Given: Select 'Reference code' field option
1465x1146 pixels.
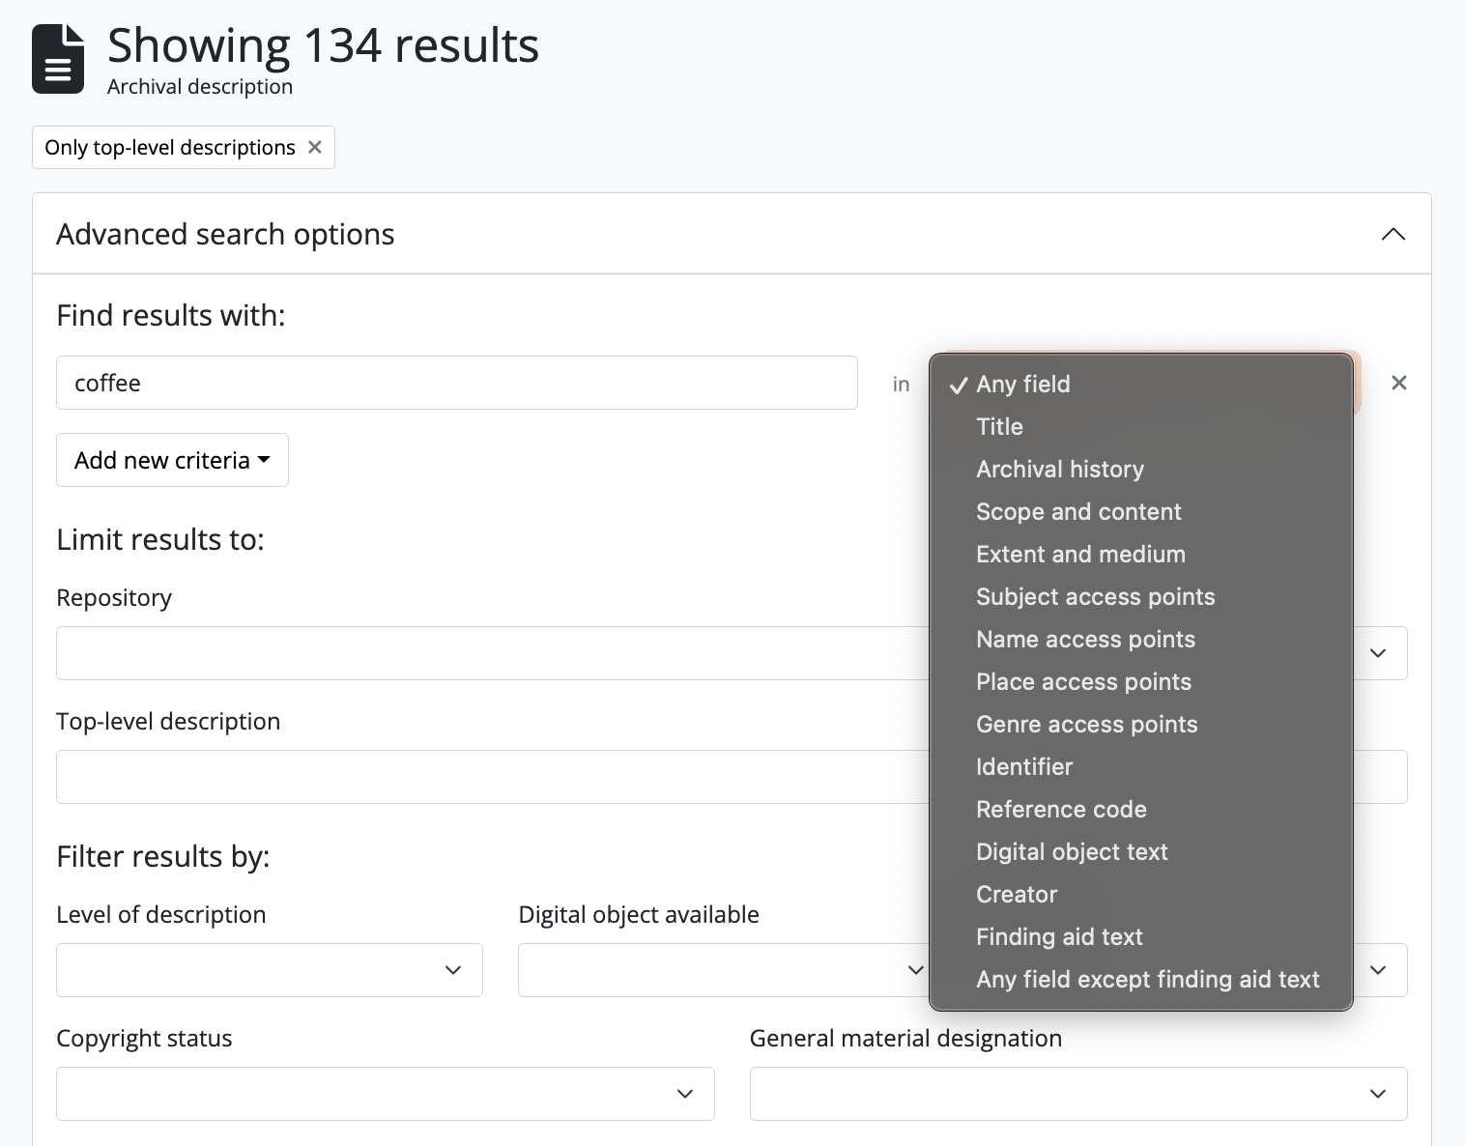Looking at the screenshot, I should 1061,809.
